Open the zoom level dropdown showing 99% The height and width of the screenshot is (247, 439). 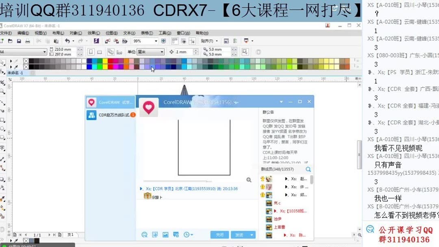click(x=156, y=41)
